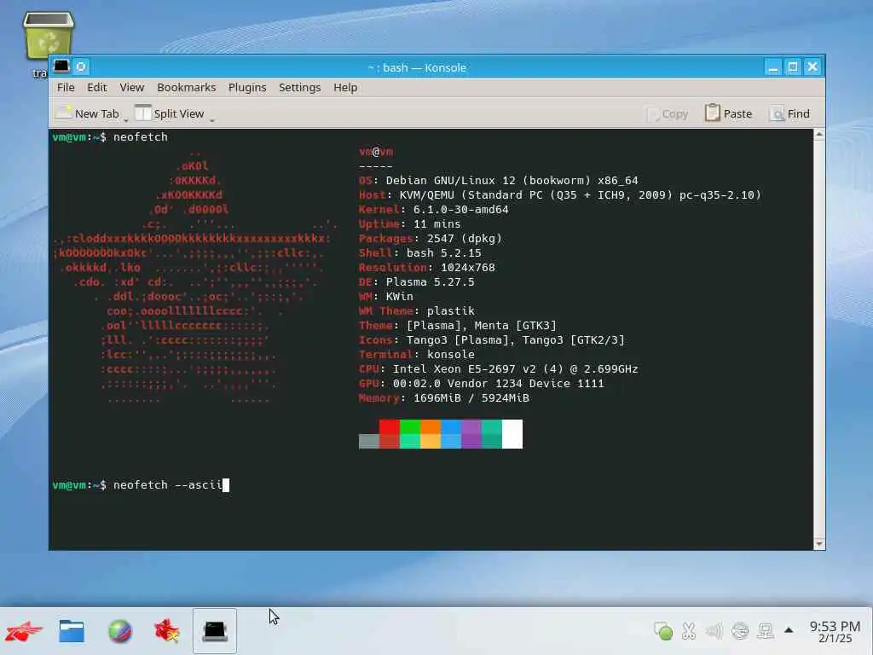
Task: Open the File menu
Action: [x=65, y=88]
